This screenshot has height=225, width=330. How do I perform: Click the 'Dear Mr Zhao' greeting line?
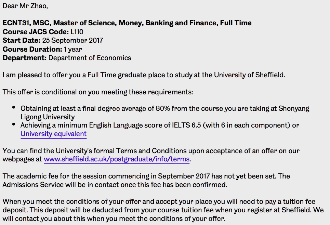point(25,6)
